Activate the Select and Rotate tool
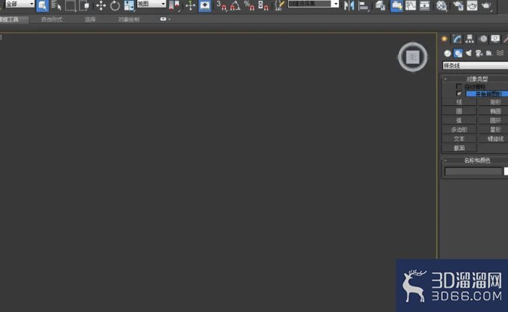The width and height of the screenshot is (508, 312). click(x=114, y=5)
